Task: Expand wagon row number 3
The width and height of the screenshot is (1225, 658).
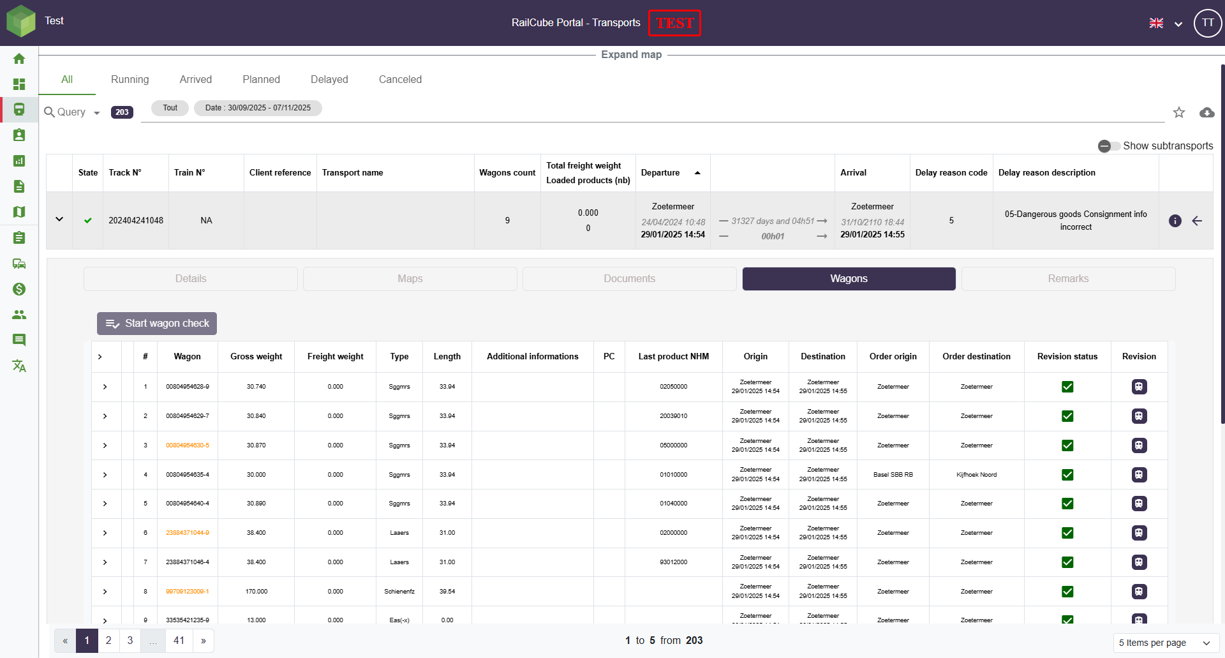Action: (x=105, y=445)
